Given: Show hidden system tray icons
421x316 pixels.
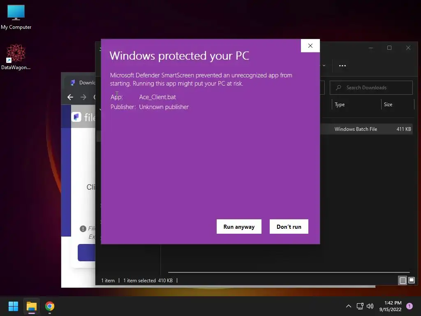Looking at the screenshot, I should 349,306.
